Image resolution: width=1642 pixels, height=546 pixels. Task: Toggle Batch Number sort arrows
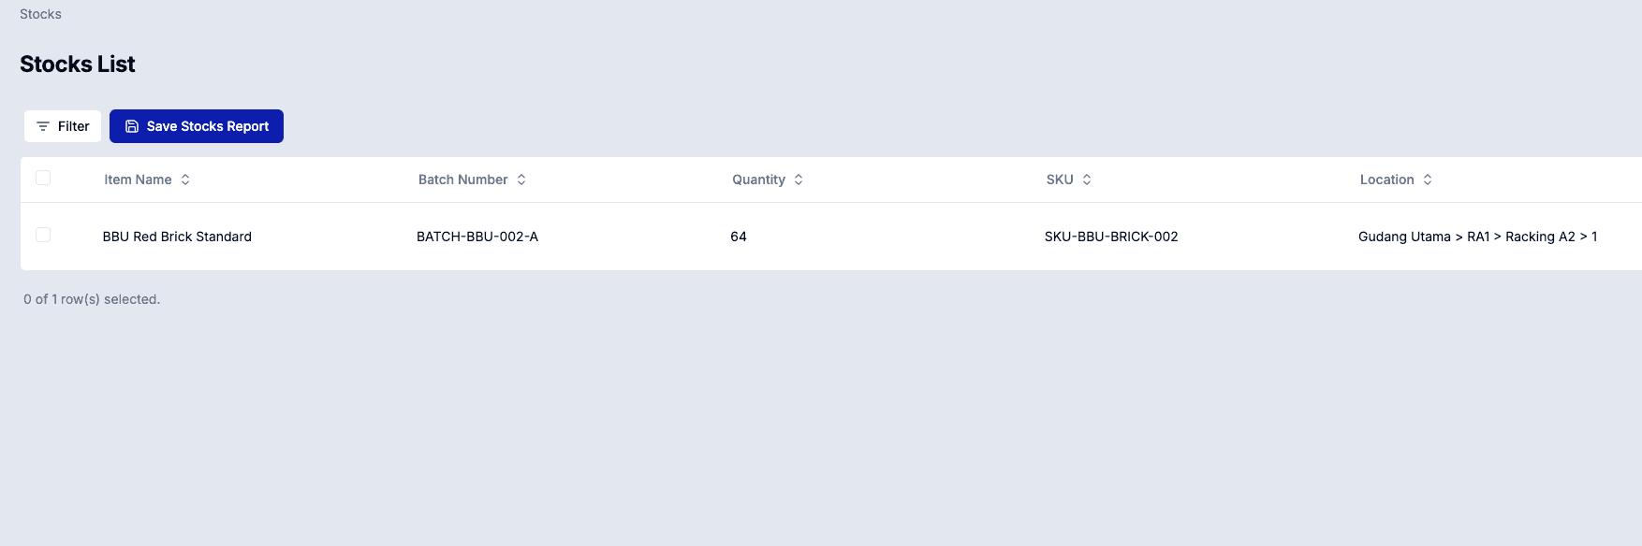point(521,180)
